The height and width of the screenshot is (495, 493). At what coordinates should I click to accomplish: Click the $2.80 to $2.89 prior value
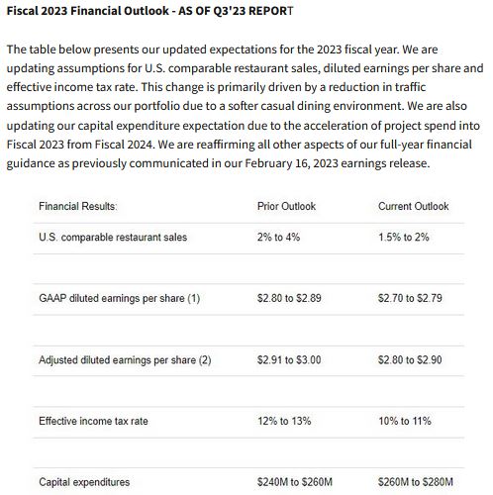(289, 298)
